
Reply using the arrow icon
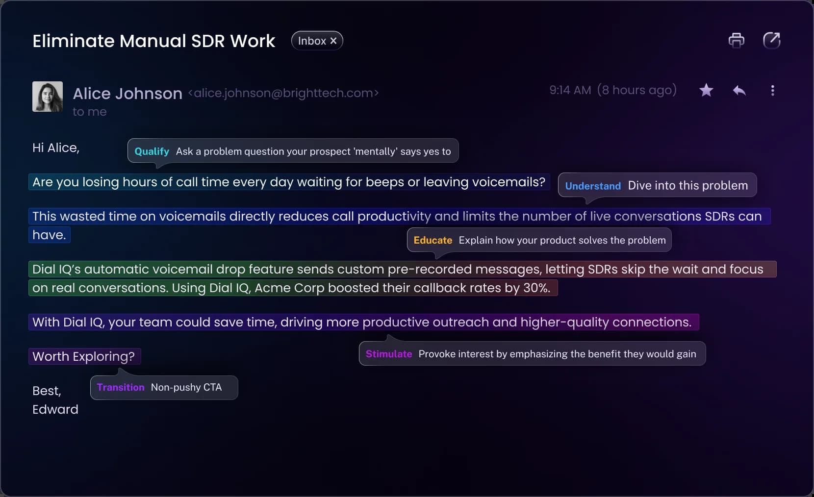739,90
